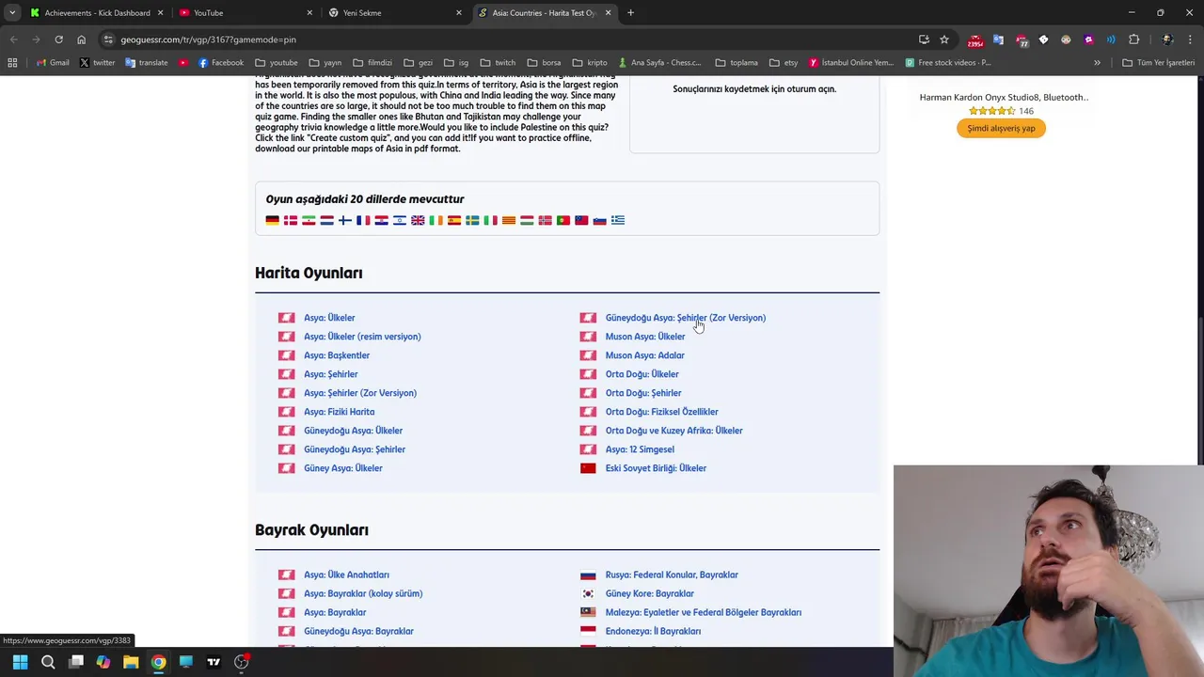Select the Swedish flag language
The height and width of the screenshot is (677, 1204).
472,220
